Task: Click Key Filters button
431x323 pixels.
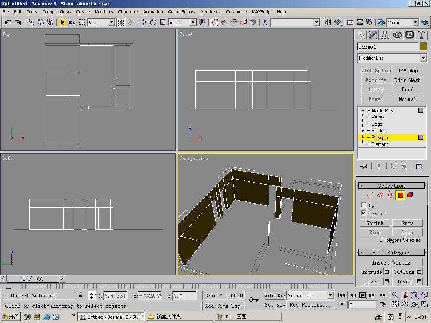Action: click(x=310, y=304)
